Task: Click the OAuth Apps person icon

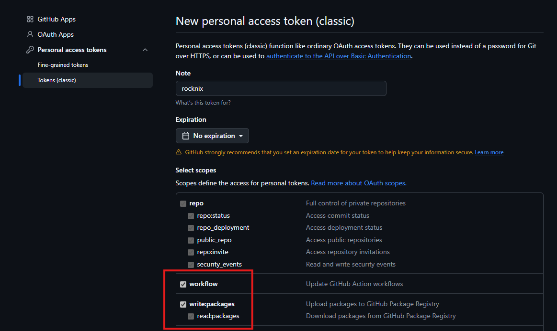Action: [x=30, y=35]
